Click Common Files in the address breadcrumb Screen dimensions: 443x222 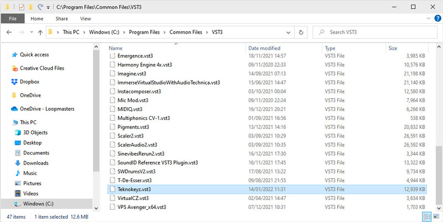coord(186,32)
